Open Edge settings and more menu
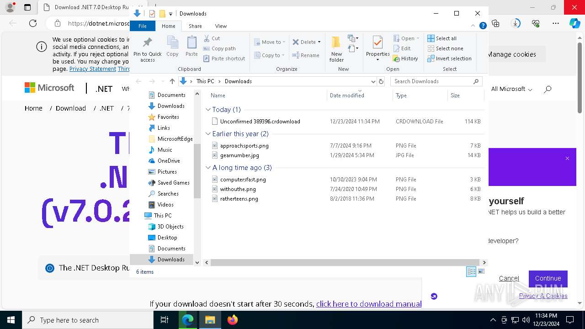 pyautogui.click(x=556, y=23)
